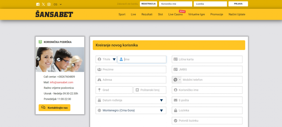Click the globe flag icon in phone field

pos(175,80)
